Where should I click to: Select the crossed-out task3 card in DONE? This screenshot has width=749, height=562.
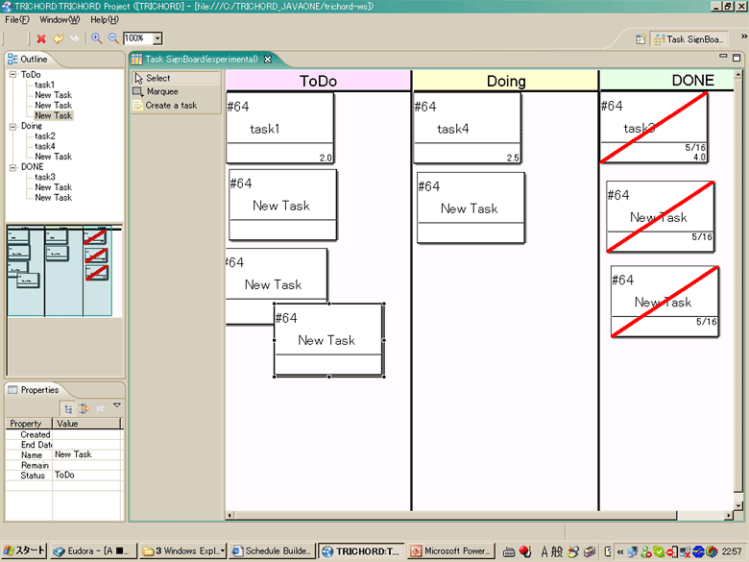tap(654, 128)
